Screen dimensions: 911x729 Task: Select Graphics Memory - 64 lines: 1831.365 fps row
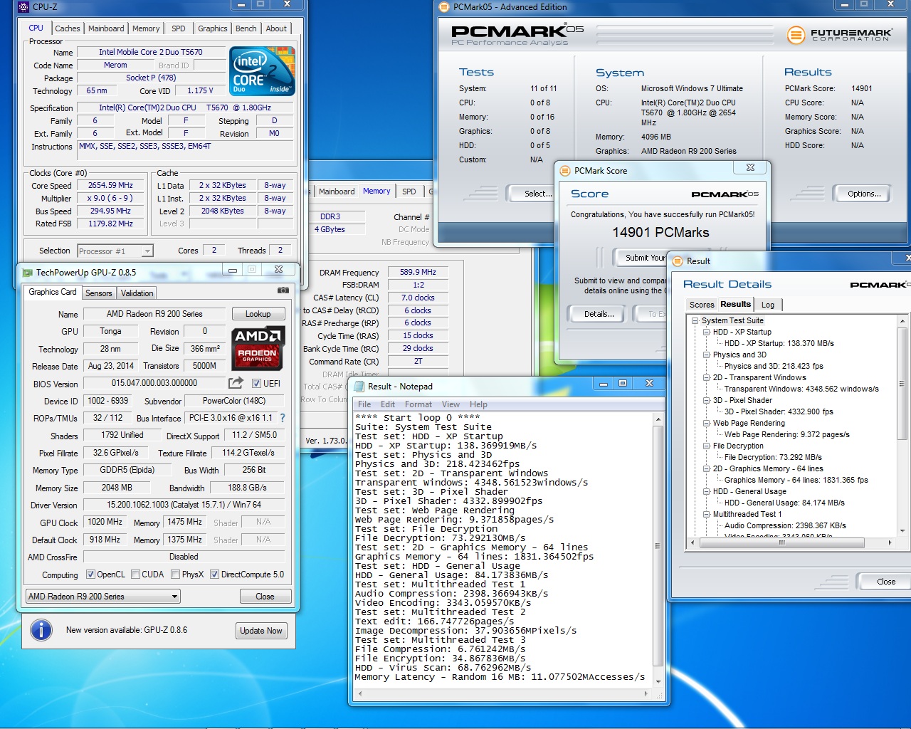796,480
